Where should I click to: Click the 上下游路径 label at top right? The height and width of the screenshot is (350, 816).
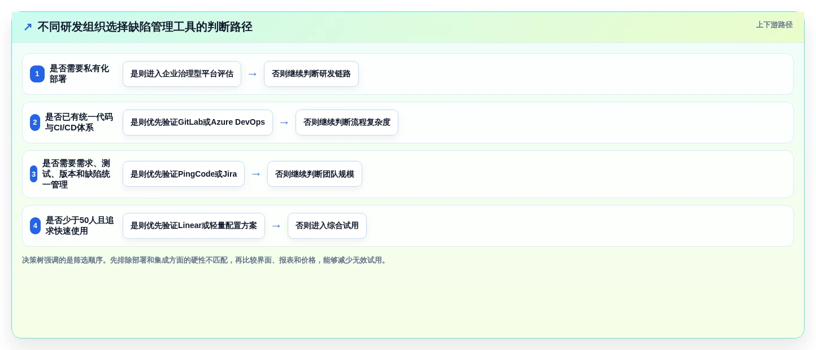click(x=774, y=25)
